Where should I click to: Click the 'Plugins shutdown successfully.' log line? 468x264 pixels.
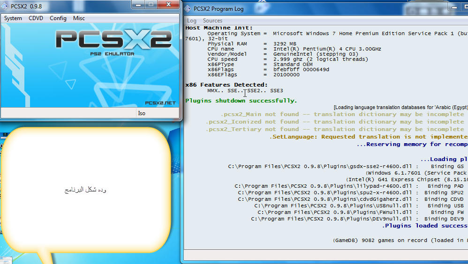tap(241, 101)
